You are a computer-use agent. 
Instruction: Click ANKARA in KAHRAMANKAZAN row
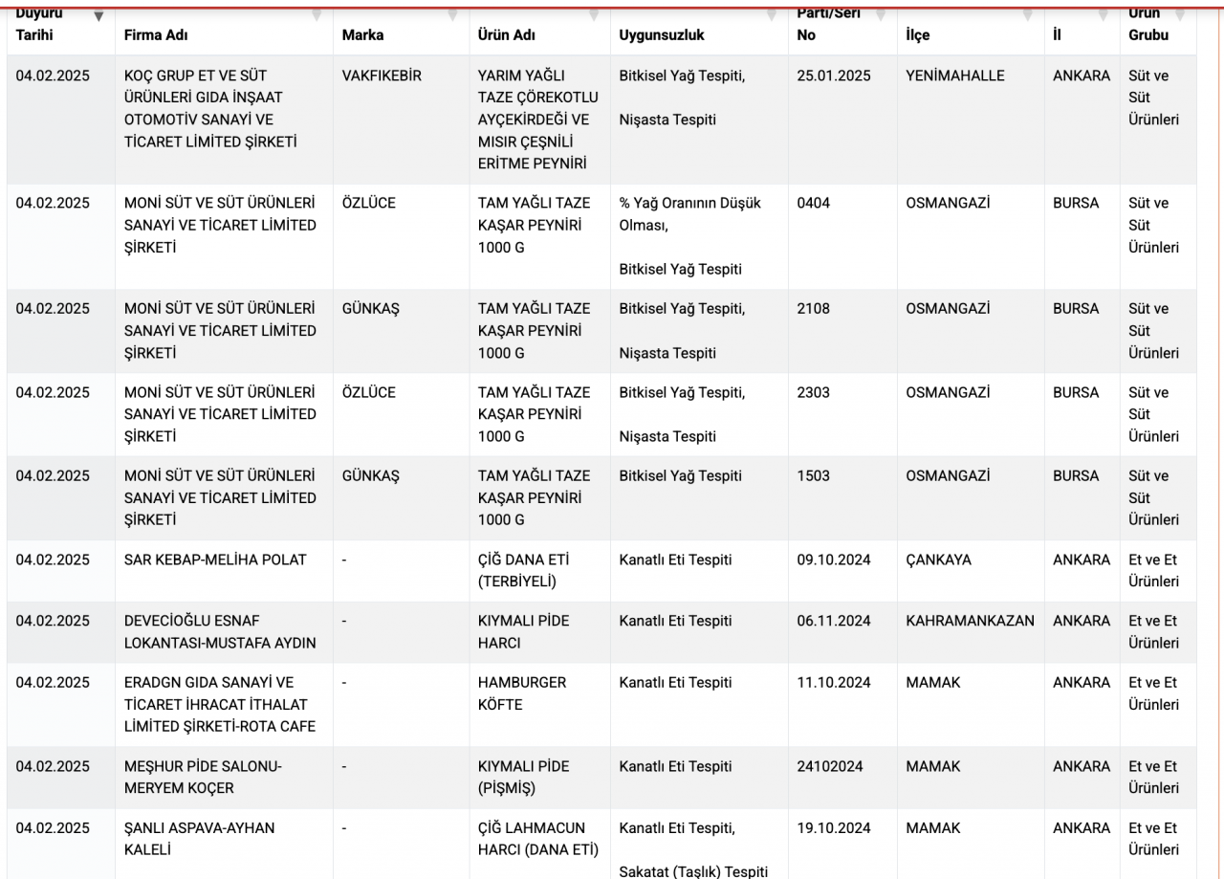tap(1082, 621)
